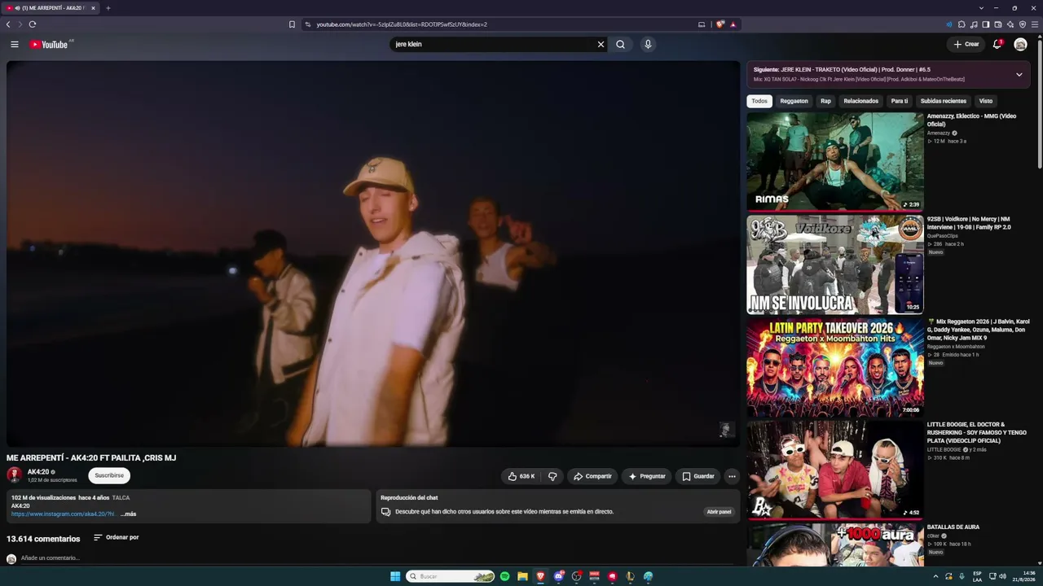Open the AK4:20 channel avatar
This screenshot has width=1043, height=586.
coord(14,475)
